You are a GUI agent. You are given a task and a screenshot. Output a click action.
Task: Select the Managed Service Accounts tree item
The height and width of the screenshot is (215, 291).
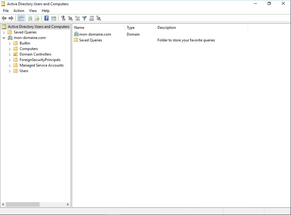(x=41, y=65)
